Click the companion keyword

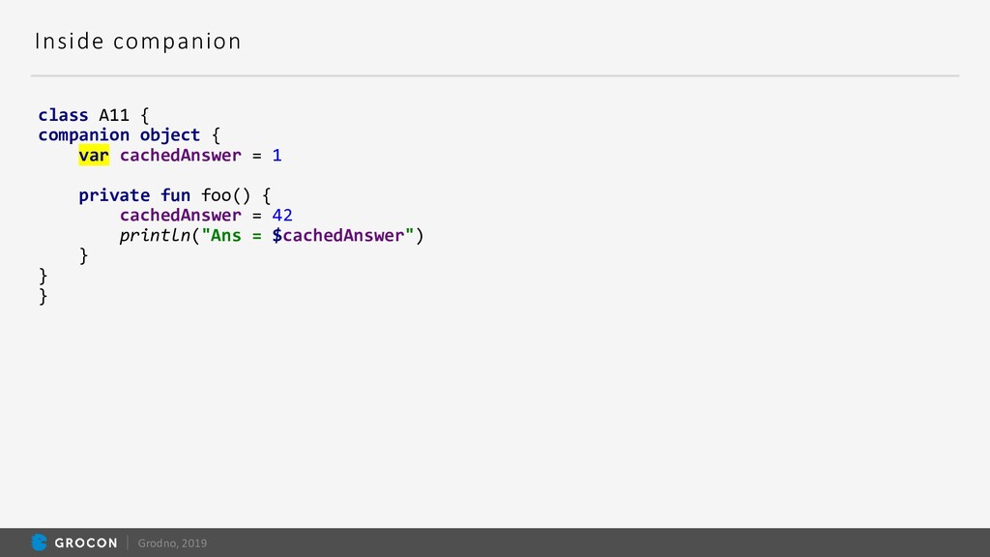(x=83, y=135)
